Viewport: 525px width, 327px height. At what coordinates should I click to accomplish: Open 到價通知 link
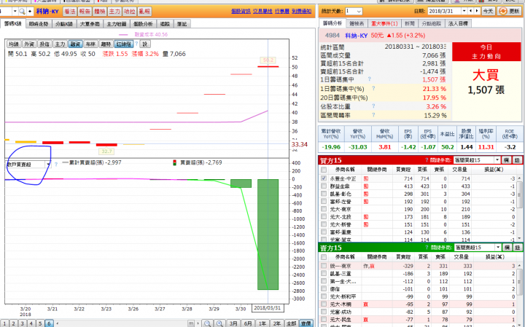302,12
